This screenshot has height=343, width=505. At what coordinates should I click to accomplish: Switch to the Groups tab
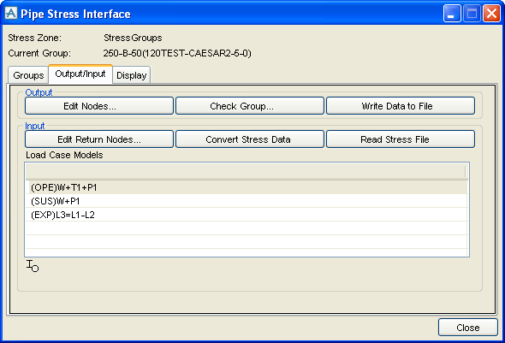(28, 75)
